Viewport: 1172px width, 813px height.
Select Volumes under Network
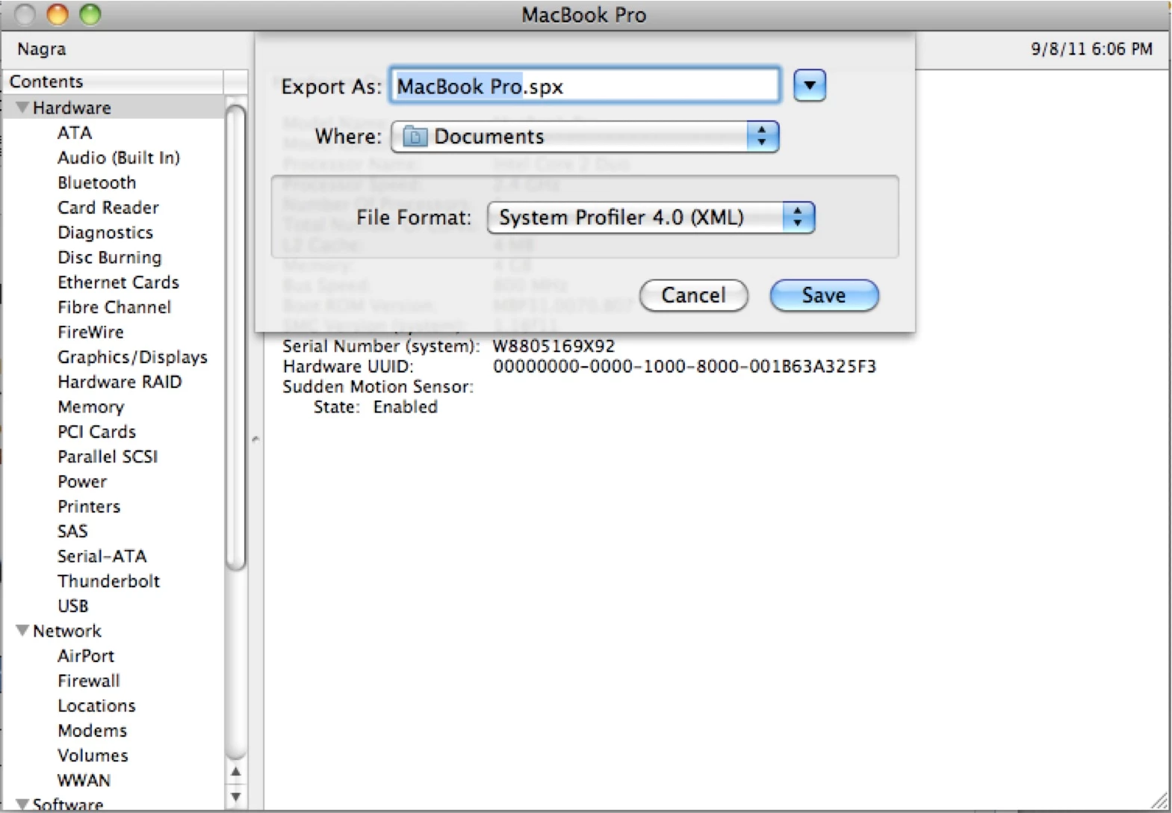pos(93,755)
